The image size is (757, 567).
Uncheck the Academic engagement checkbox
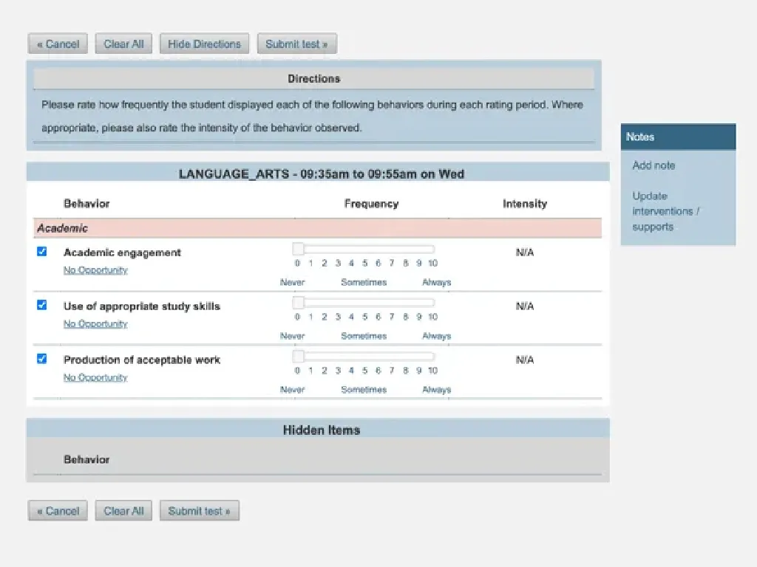click(x=42, y=252)
